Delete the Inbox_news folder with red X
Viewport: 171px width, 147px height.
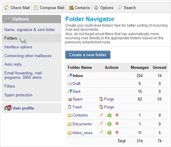coord(117,132)
